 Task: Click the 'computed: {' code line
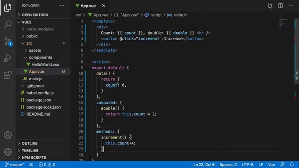click(x=109, y=103)
